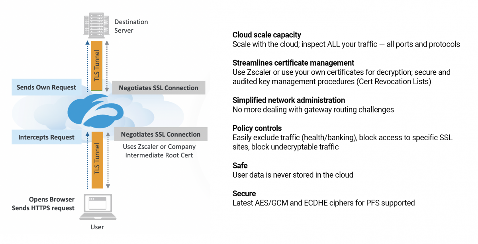Click the Streamlines certificate management heading
Screen dimensions: 478x244
tap(293, 63)
